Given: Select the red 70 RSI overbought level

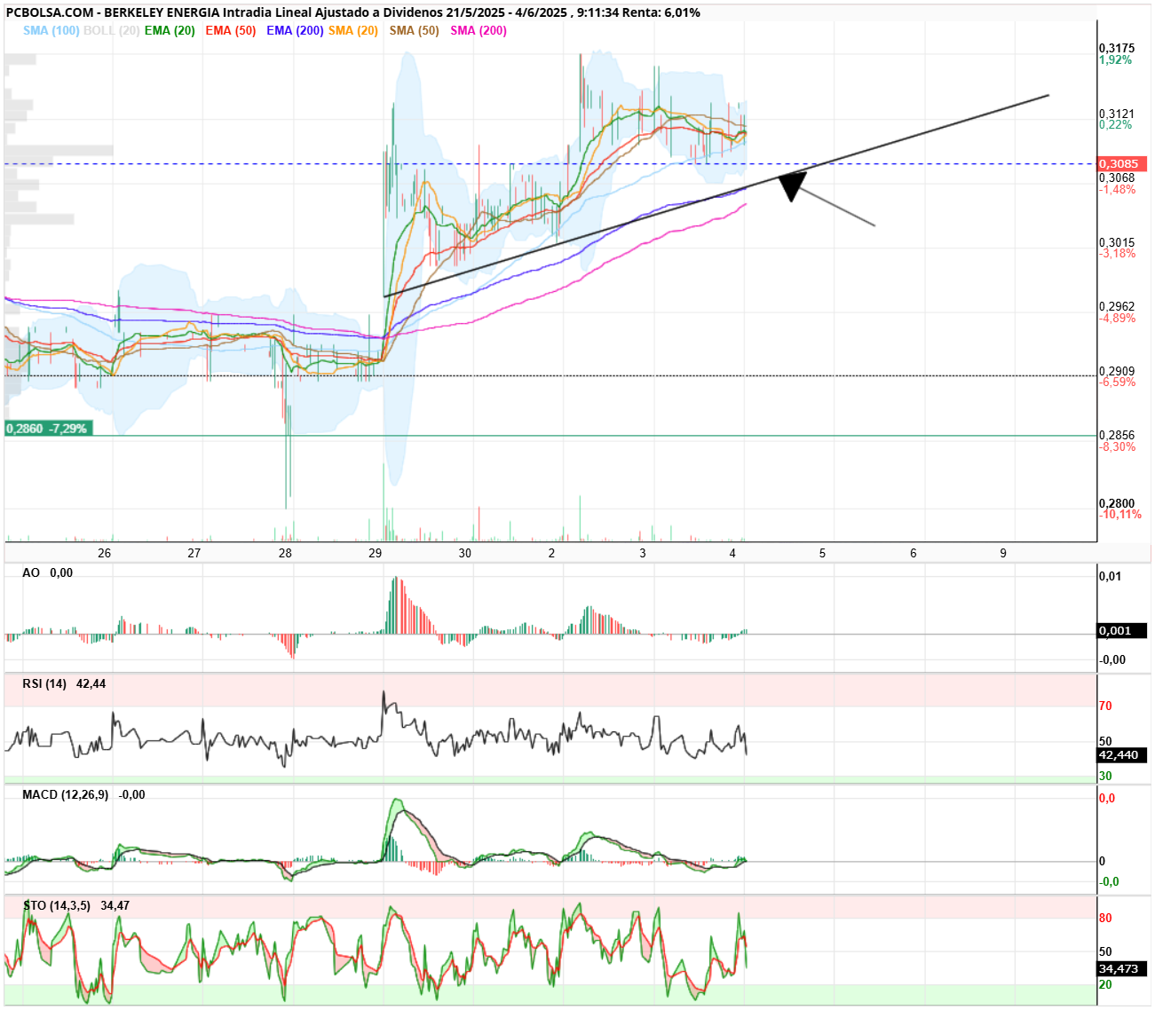Looking at the screenshot, I should 1105,706.
